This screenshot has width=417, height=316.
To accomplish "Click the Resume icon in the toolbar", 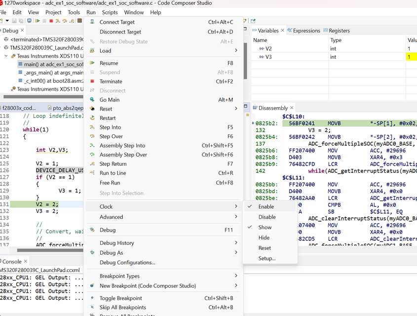I will [x=38, y=21].
